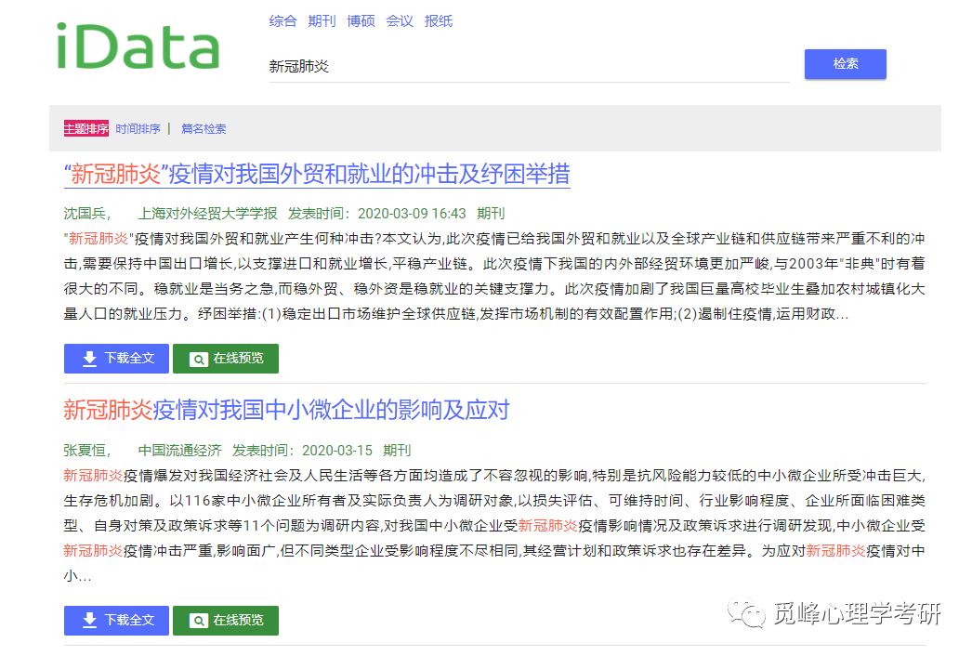
Task: Open the 报纸 category tab
Action: (x=439, y=21)
